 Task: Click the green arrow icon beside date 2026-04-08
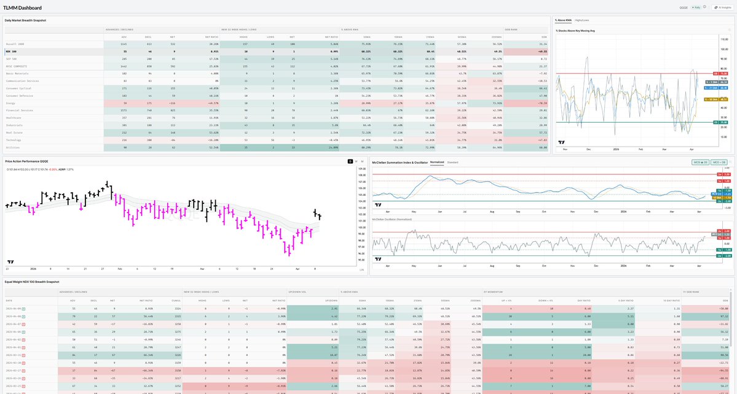pos(24,317)
